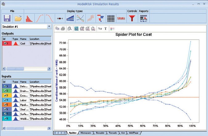The height and width of the screenshot is (136, 208).
Task: Click the Save results floppy disk icon
Action: pos(7,18)
